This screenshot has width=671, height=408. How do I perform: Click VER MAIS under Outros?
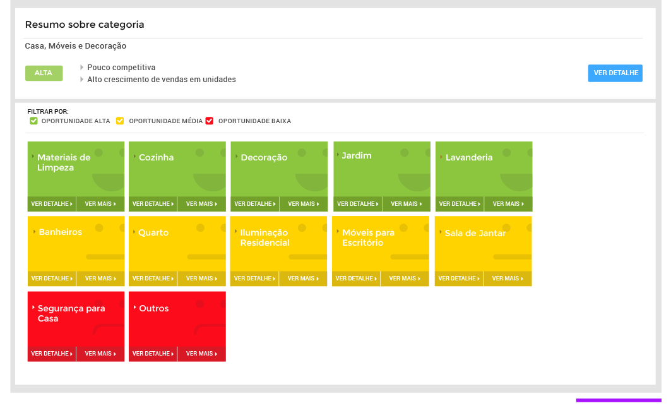point(201,354)
